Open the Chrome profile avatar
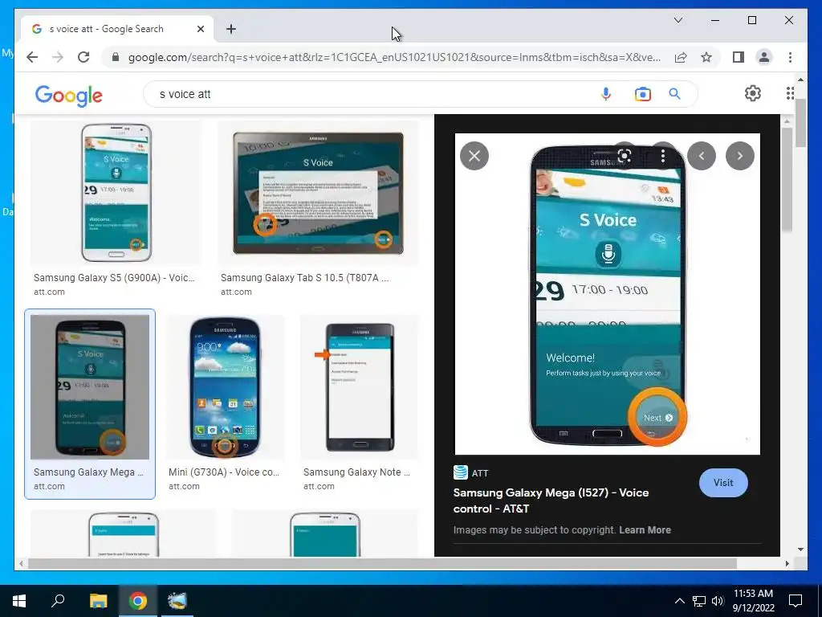Viewport: 822px width, 617px height. (x=764, y=57)
